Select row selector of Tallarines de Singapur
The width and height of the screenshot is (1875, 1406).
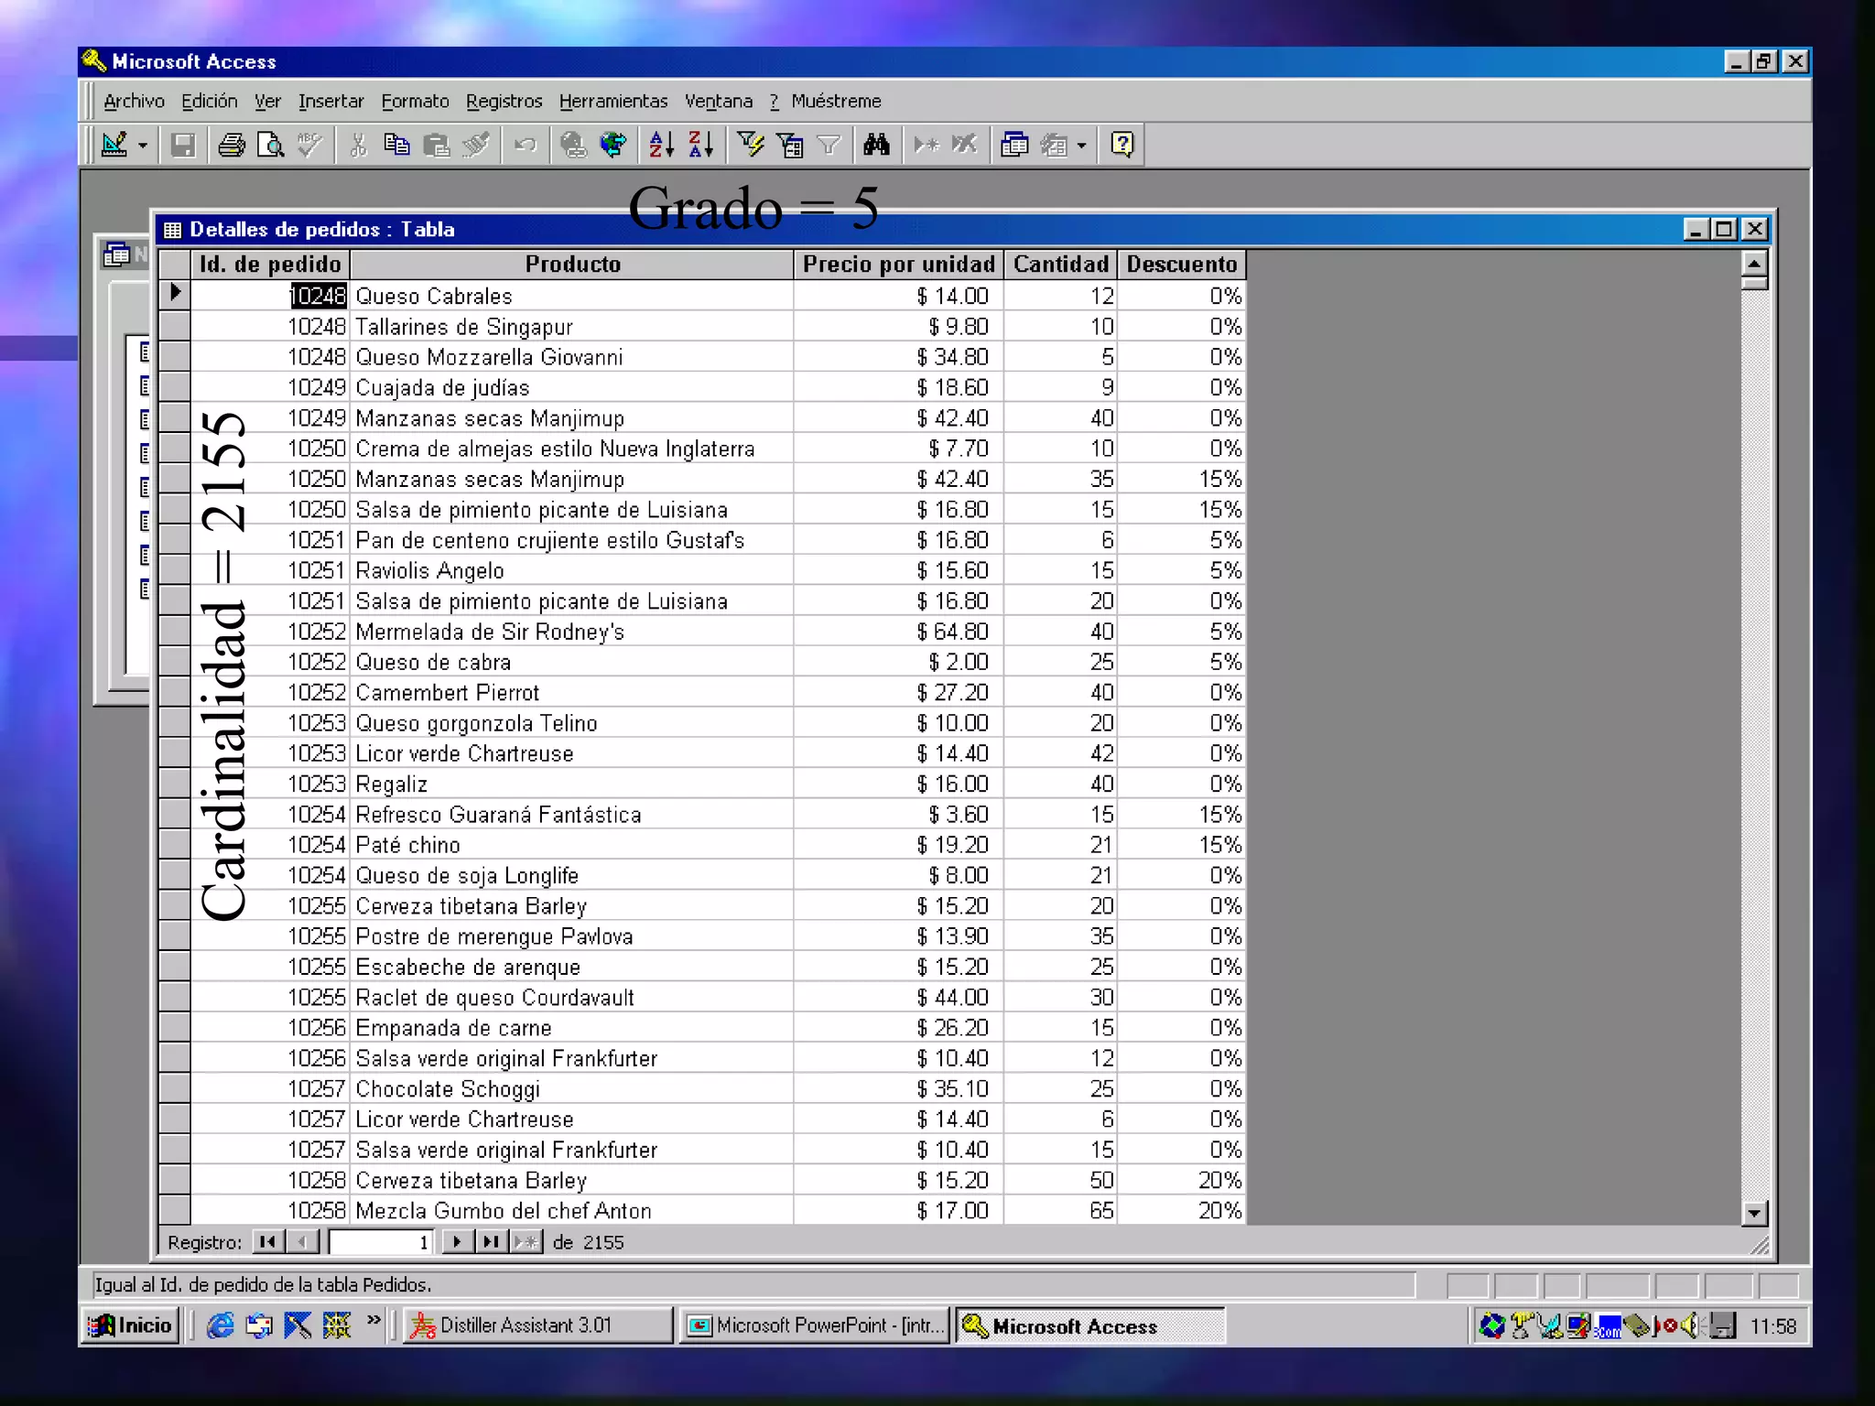[x=174, y=326]
